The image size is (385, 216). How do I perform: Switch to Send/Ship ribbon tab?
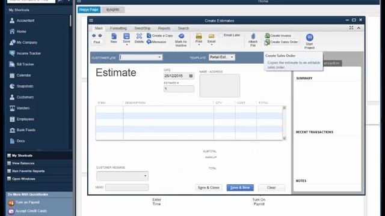(143, 28)
